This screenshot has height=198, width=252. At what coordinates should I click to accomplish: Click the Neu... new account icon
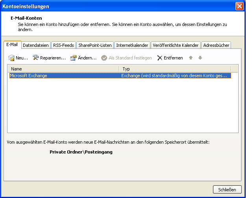[x=11, y=58]
